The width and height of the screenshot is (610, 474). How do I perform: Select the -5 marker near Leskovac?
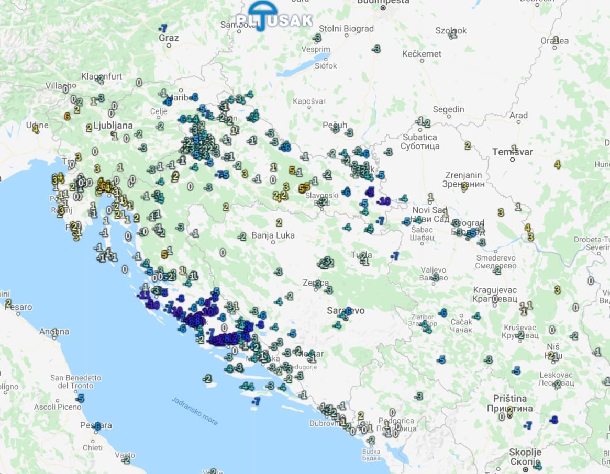coord(516,371)
